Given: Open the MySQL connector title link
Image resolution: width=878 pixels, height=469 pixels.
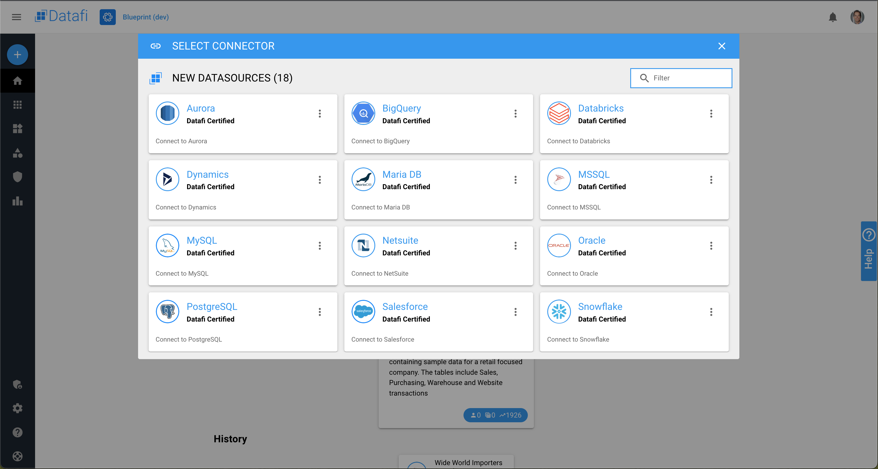Looking at the screenshot, I should (x=202, y=240).
